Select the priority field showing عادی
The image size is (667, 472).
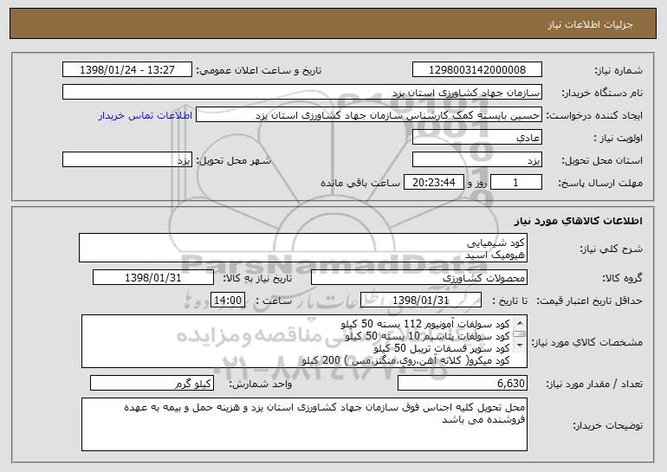coord(476,137)
